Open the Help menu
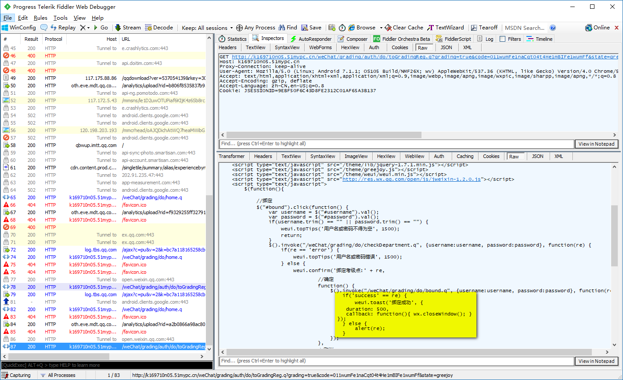 (97, 18)
